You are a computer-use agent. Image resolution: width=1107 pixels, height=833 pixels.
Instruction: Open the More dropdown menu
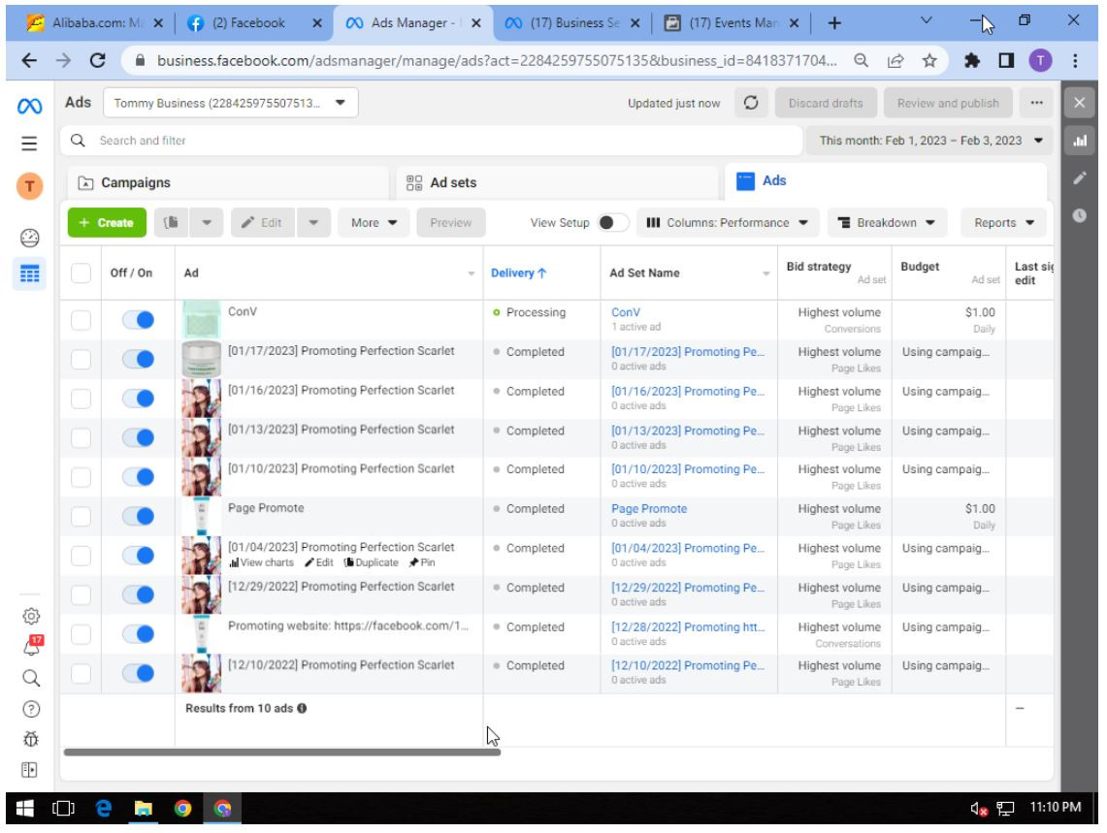coord(374,223)
